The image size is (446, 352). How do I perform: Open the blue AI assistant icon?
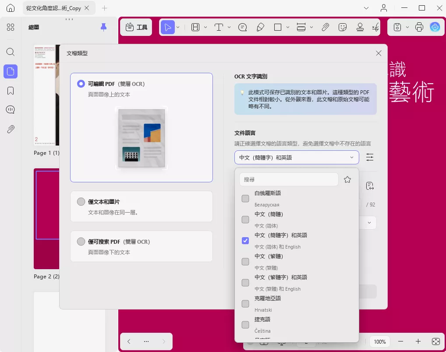click(x=435, y=27)
